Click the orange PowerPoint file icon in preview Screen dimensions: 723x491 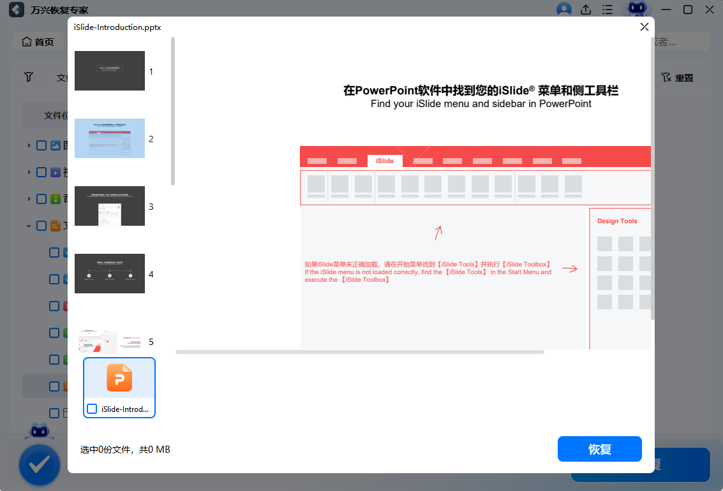click(119, 377)
